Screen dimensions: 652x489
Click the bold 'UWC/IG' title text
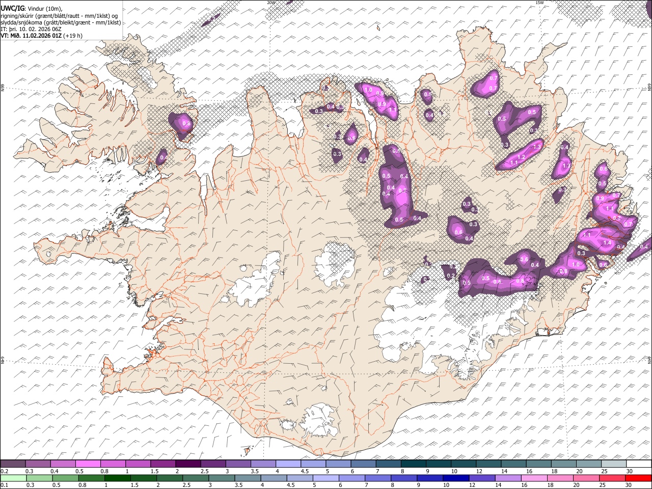(x=13, y=9)
